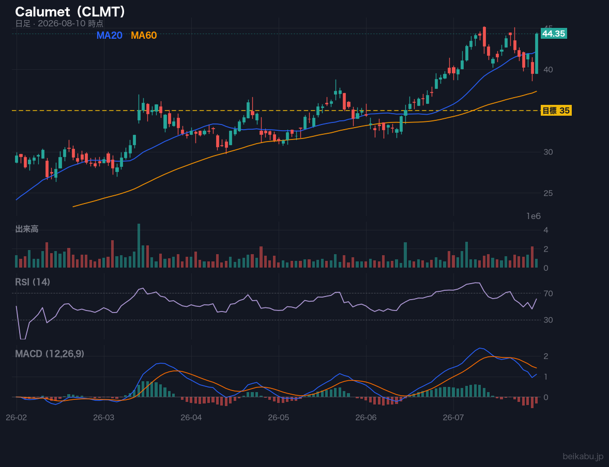Click the MACD (12,26,9) panel label
609x467 pixels.
pos(50,354)
